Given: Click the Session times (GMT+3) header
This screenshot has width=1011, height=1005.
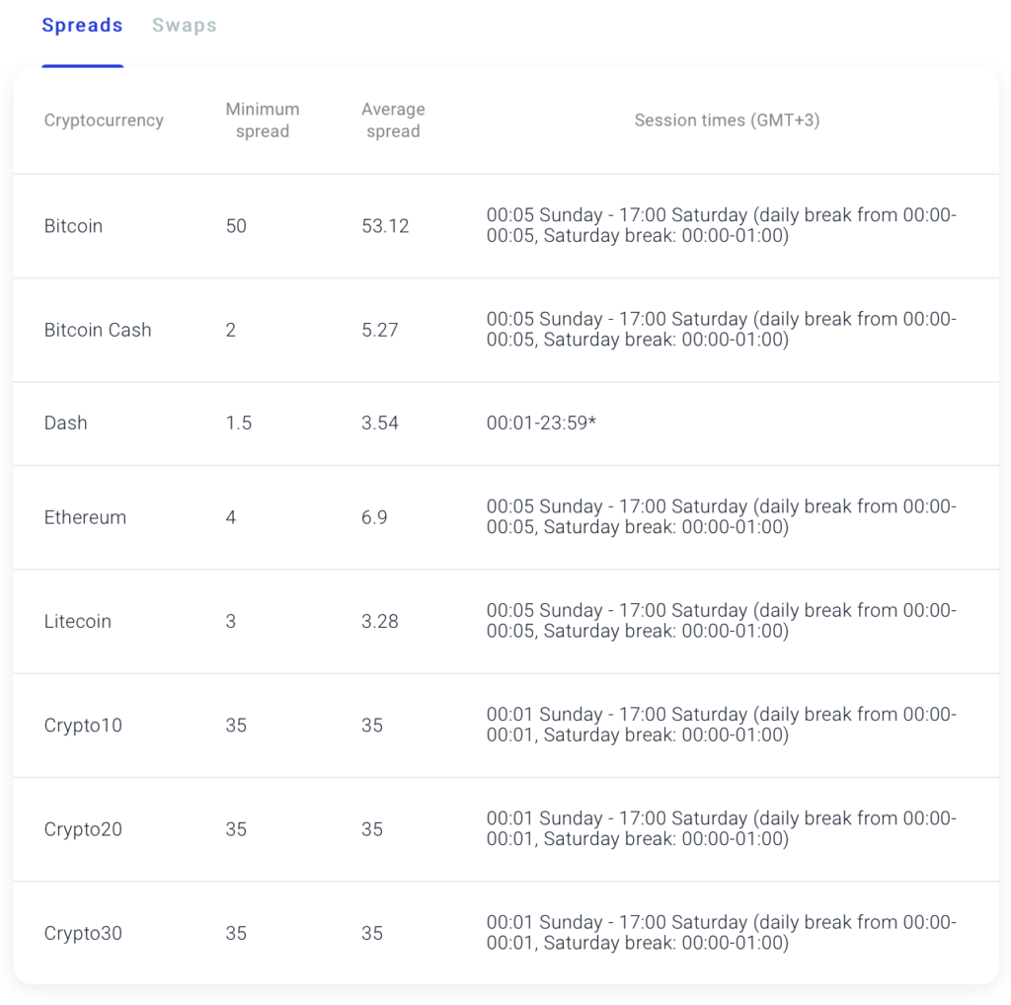Looking at the screenshot, I should [x=728, y=120].
